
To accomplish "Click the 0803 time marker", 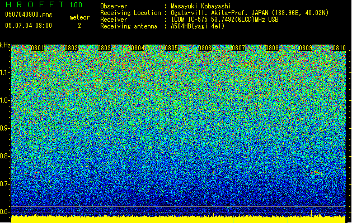I will [104, 48].
